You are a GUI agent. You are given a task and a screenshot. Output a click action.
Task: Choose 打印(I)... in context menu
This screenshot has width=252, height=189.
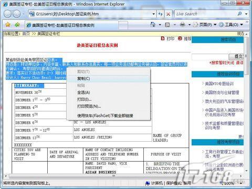pos(108,99)
